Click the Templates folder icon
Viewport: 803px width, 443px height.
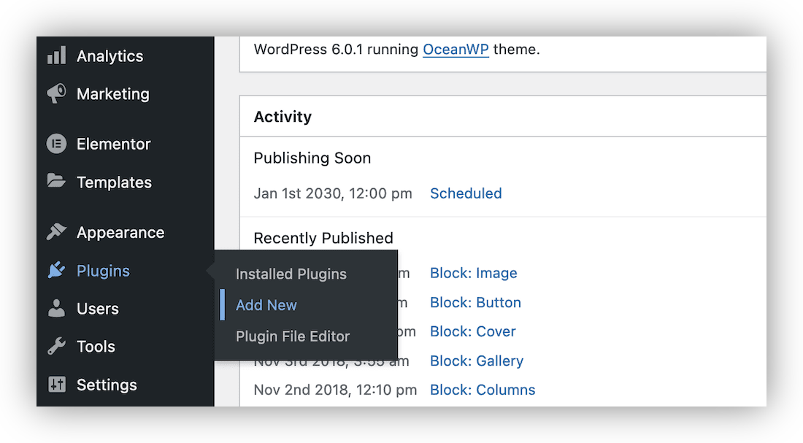56,182
